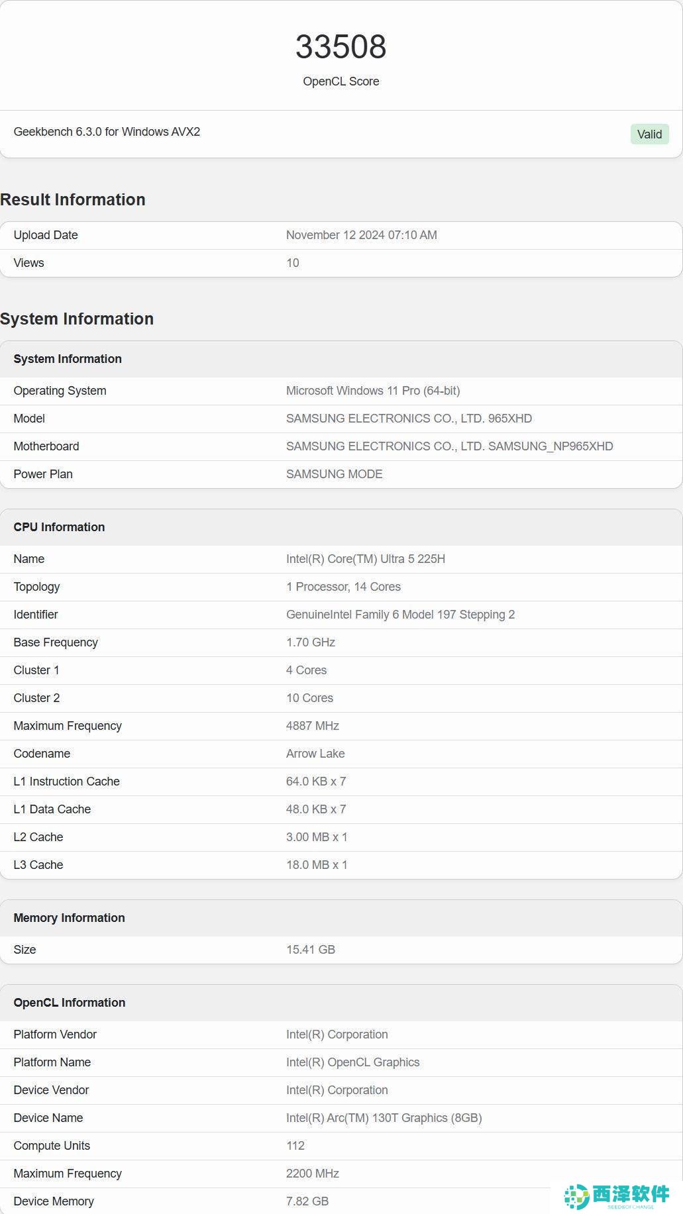Click the L2 Cache value 3.00 MB x 1
Screen dimensions: 683x1214
(317, 837)
